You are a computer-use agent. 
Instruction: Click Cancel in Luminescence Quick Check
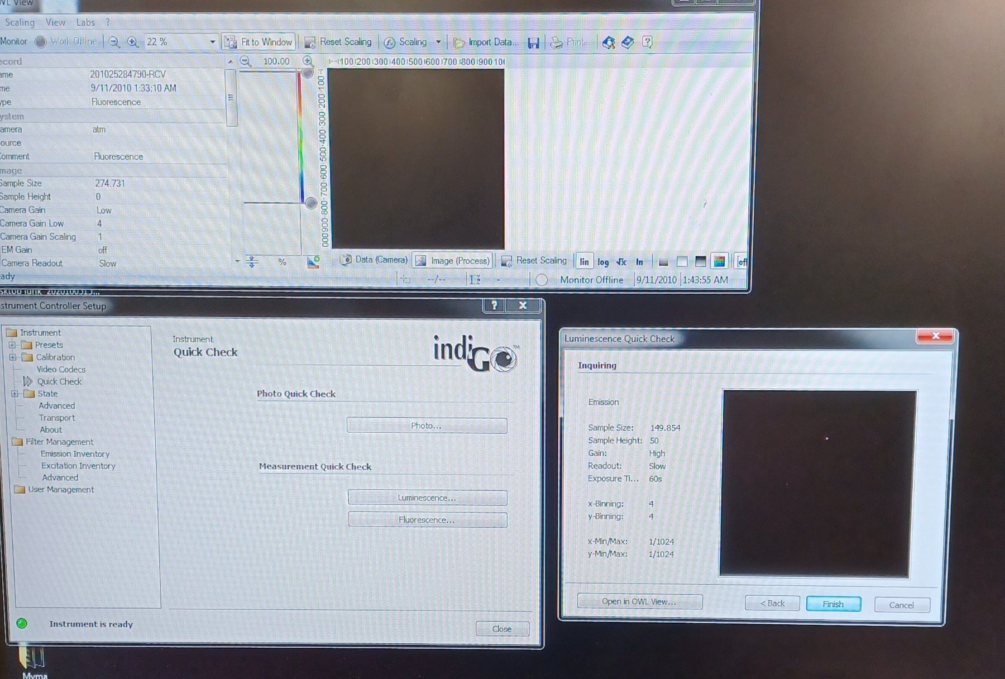pyautogui.click(x=902, y=605)
